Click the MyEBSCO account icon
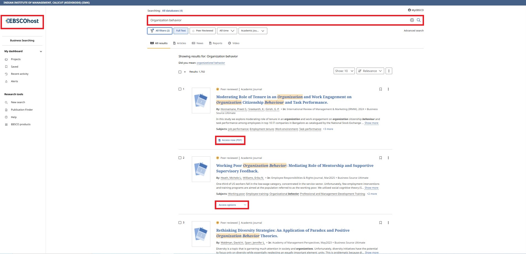Screen dimensions: 526x254 [x=409, y=10]
